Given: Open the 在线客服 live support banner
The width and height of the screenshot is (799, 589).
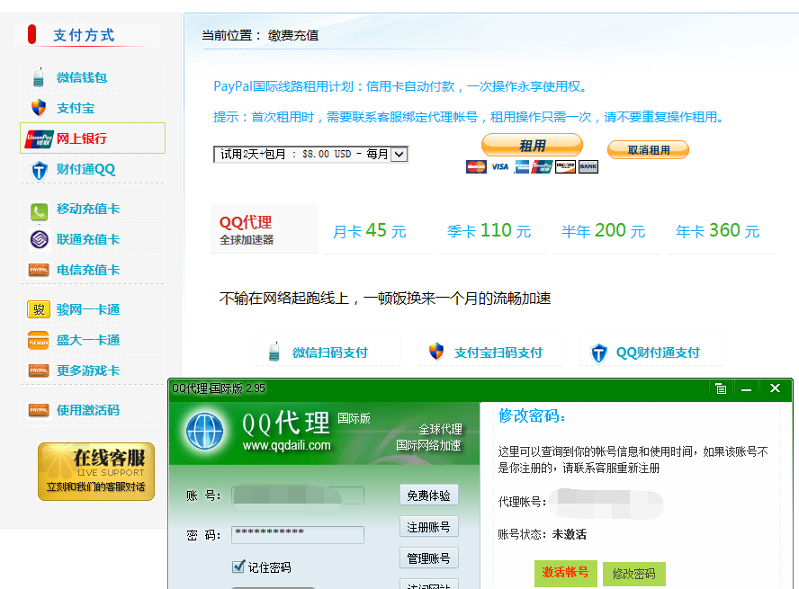Looking at the screenshot, I should (96, 471).
